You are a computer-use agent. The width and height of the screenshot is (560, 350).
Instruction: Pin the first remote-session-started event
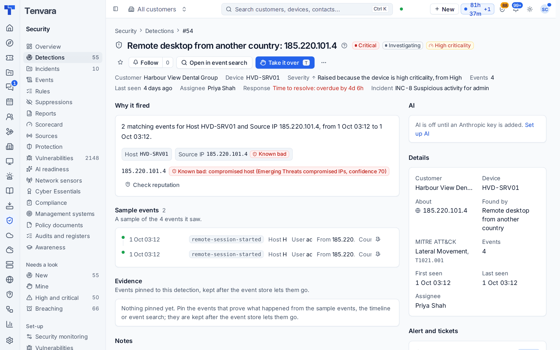coord(378,239)
